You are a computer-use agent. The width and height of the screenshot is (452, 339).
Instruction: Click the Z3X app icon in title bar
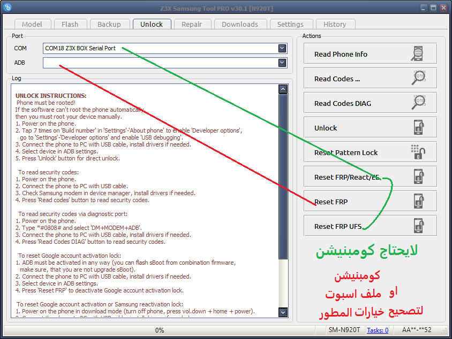pos(7,7)
